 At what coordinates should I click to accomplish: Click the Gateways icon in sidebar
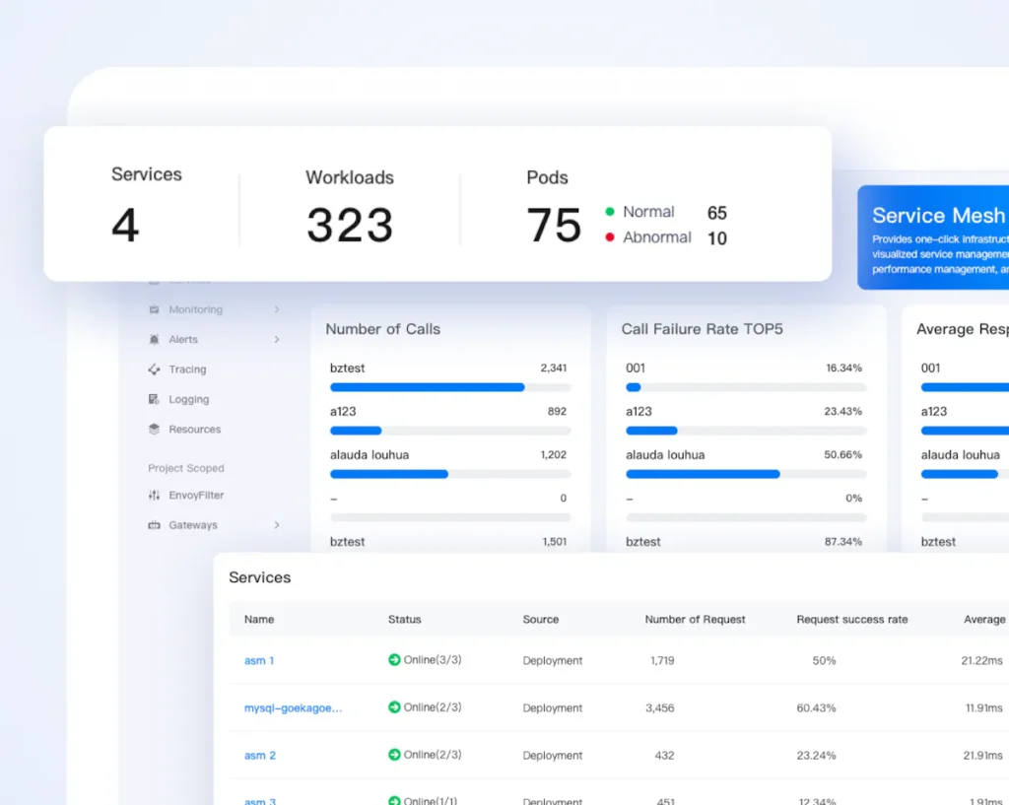(154, 525)
